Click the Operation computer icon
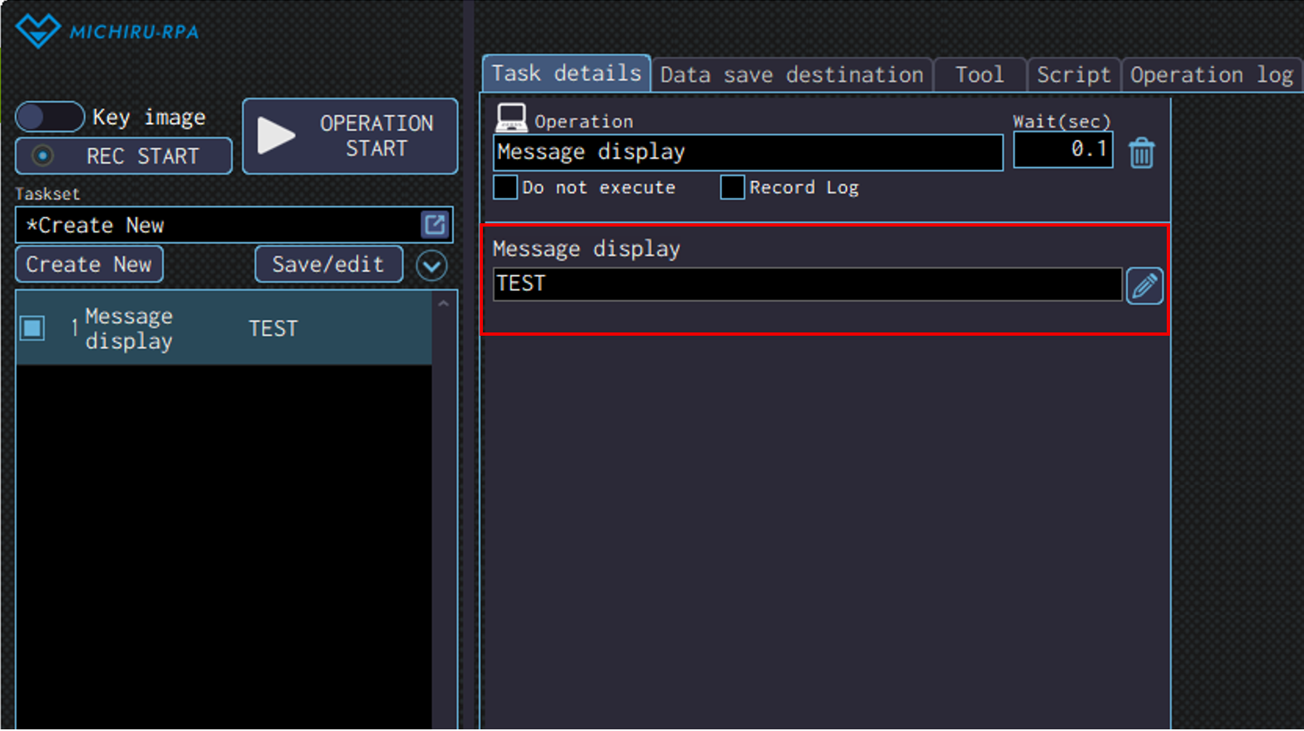1304x731 pixels. click(510, 118)
